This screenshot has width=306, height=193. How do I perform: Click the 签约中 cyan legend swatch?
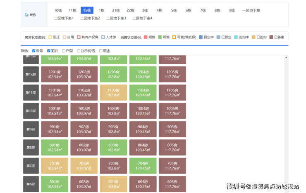click(236, 37)
